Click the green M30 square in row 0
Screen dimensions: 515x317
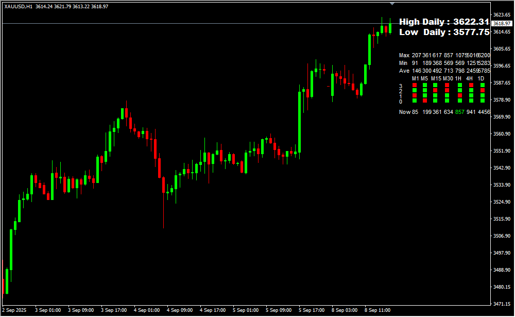pyautogui.click(x=447, y=101)
